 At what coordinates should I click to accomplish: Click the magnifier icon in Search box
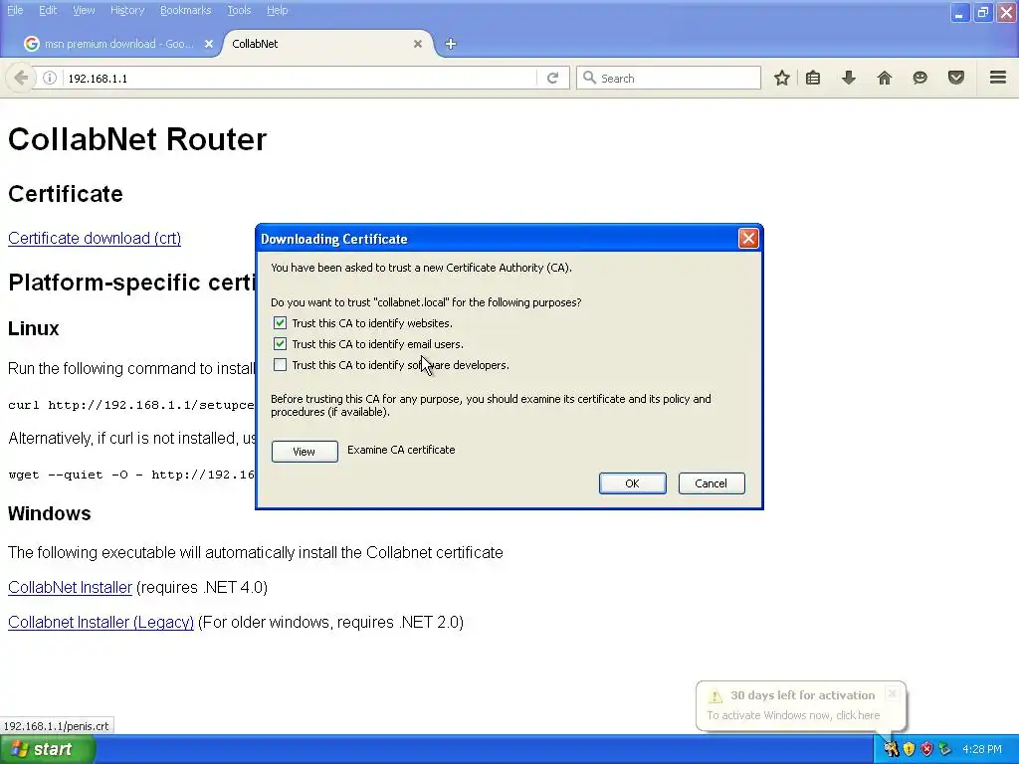[589, 78]
